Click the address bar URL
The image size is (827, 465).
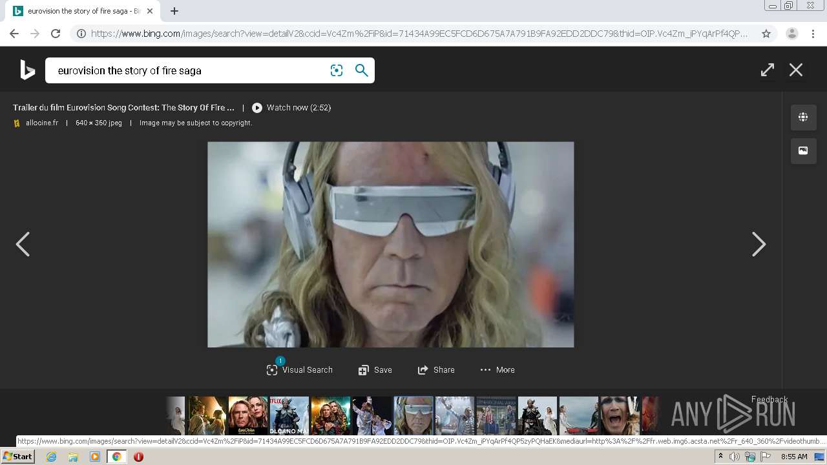(419, 34)
